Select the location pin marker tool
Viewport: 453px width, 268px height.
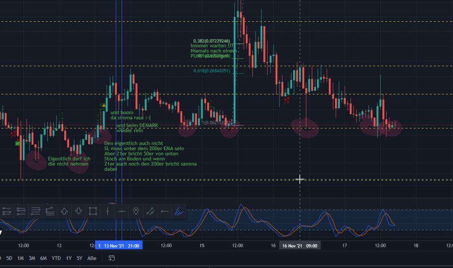click(x=136, y=211)
